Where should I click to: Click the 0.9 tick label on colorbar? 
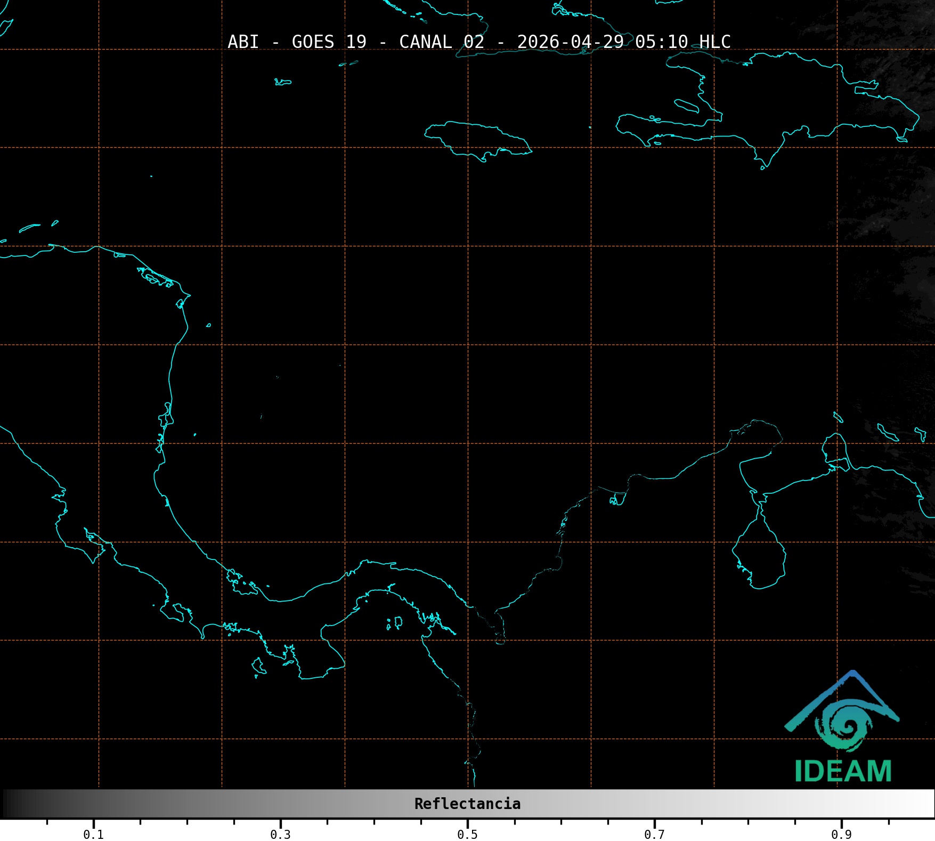click(841, 835)
